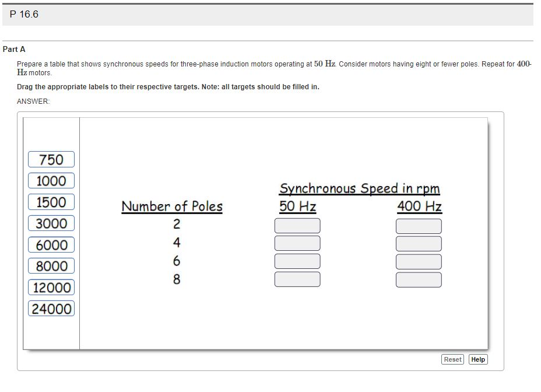Select the 24000 label chip
The image size is (541, 392).
tap(51, 309)
